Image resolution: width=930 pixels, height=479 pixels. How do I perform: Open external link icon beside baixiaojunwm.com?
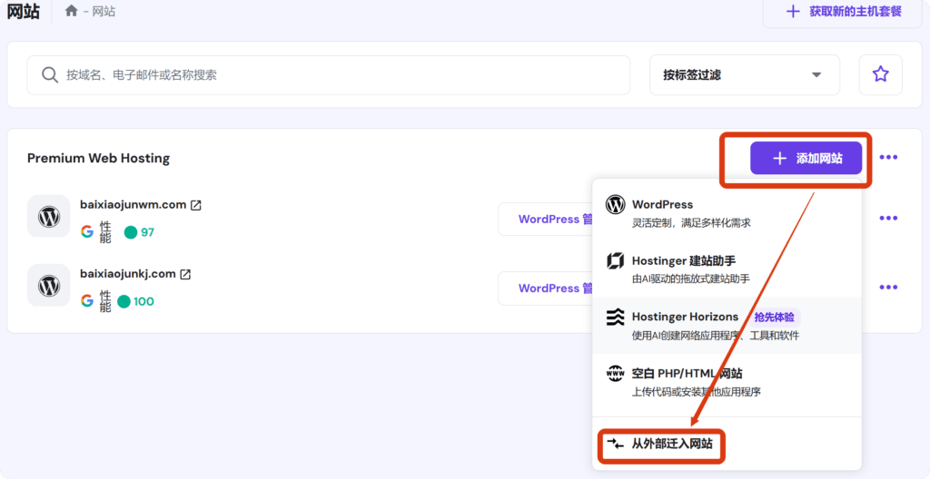point(196,205)
